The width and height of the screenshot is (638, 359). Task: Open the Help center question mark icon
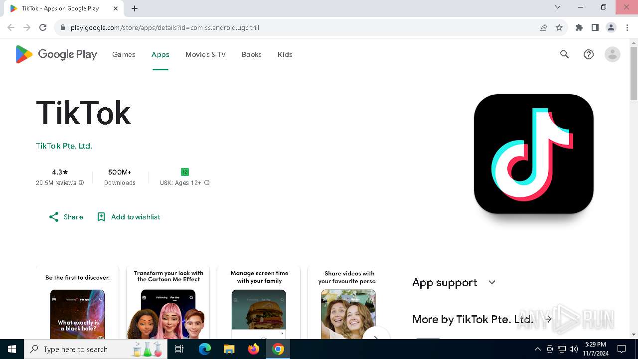[589, 54]
